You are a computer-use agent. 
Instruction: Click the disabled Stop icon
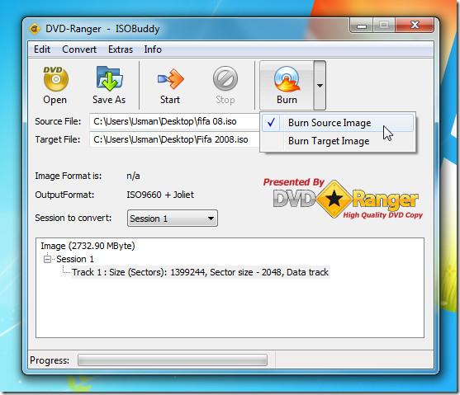tap(225, 78)
